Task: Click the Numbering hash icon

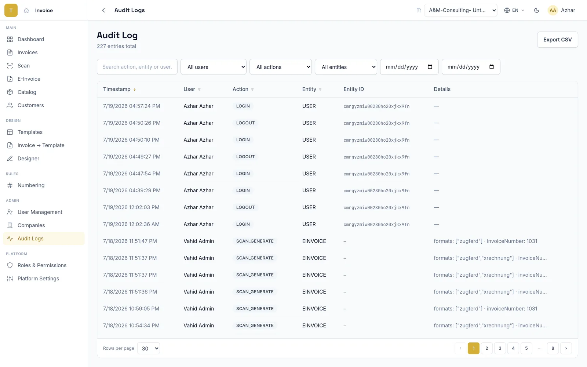Action: (10, 185)
